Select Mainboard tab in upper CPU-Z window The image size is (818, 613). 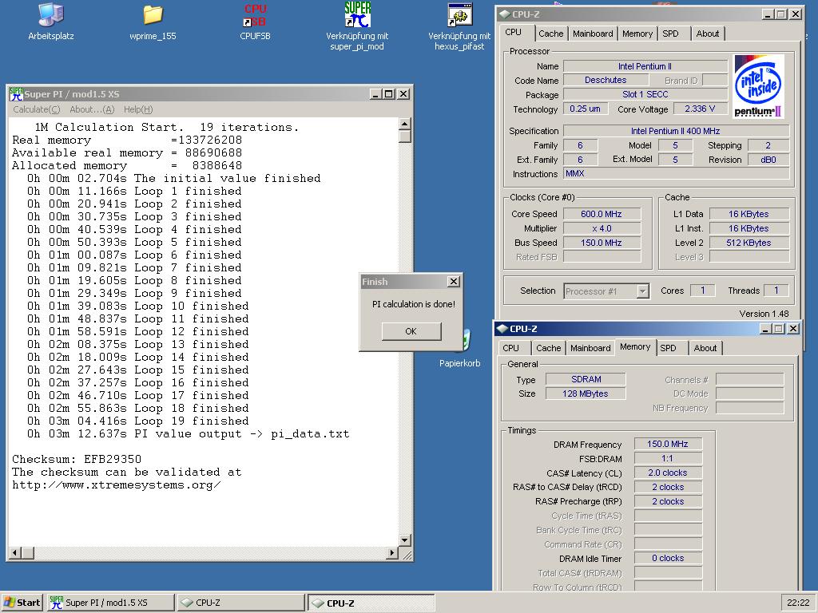coord(593,34)
